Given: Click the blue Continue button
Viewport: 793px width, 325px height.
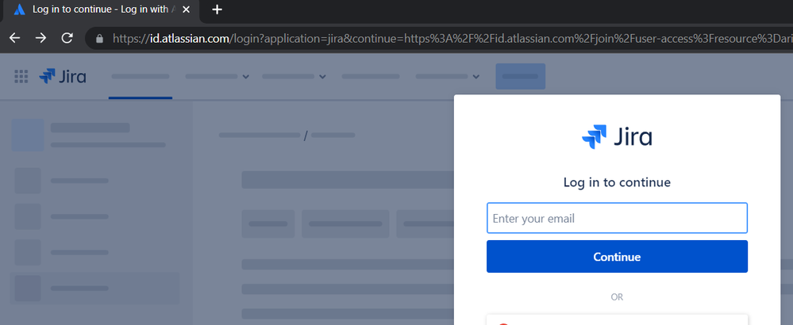Looking at the screenshot, I should [617, 256].
